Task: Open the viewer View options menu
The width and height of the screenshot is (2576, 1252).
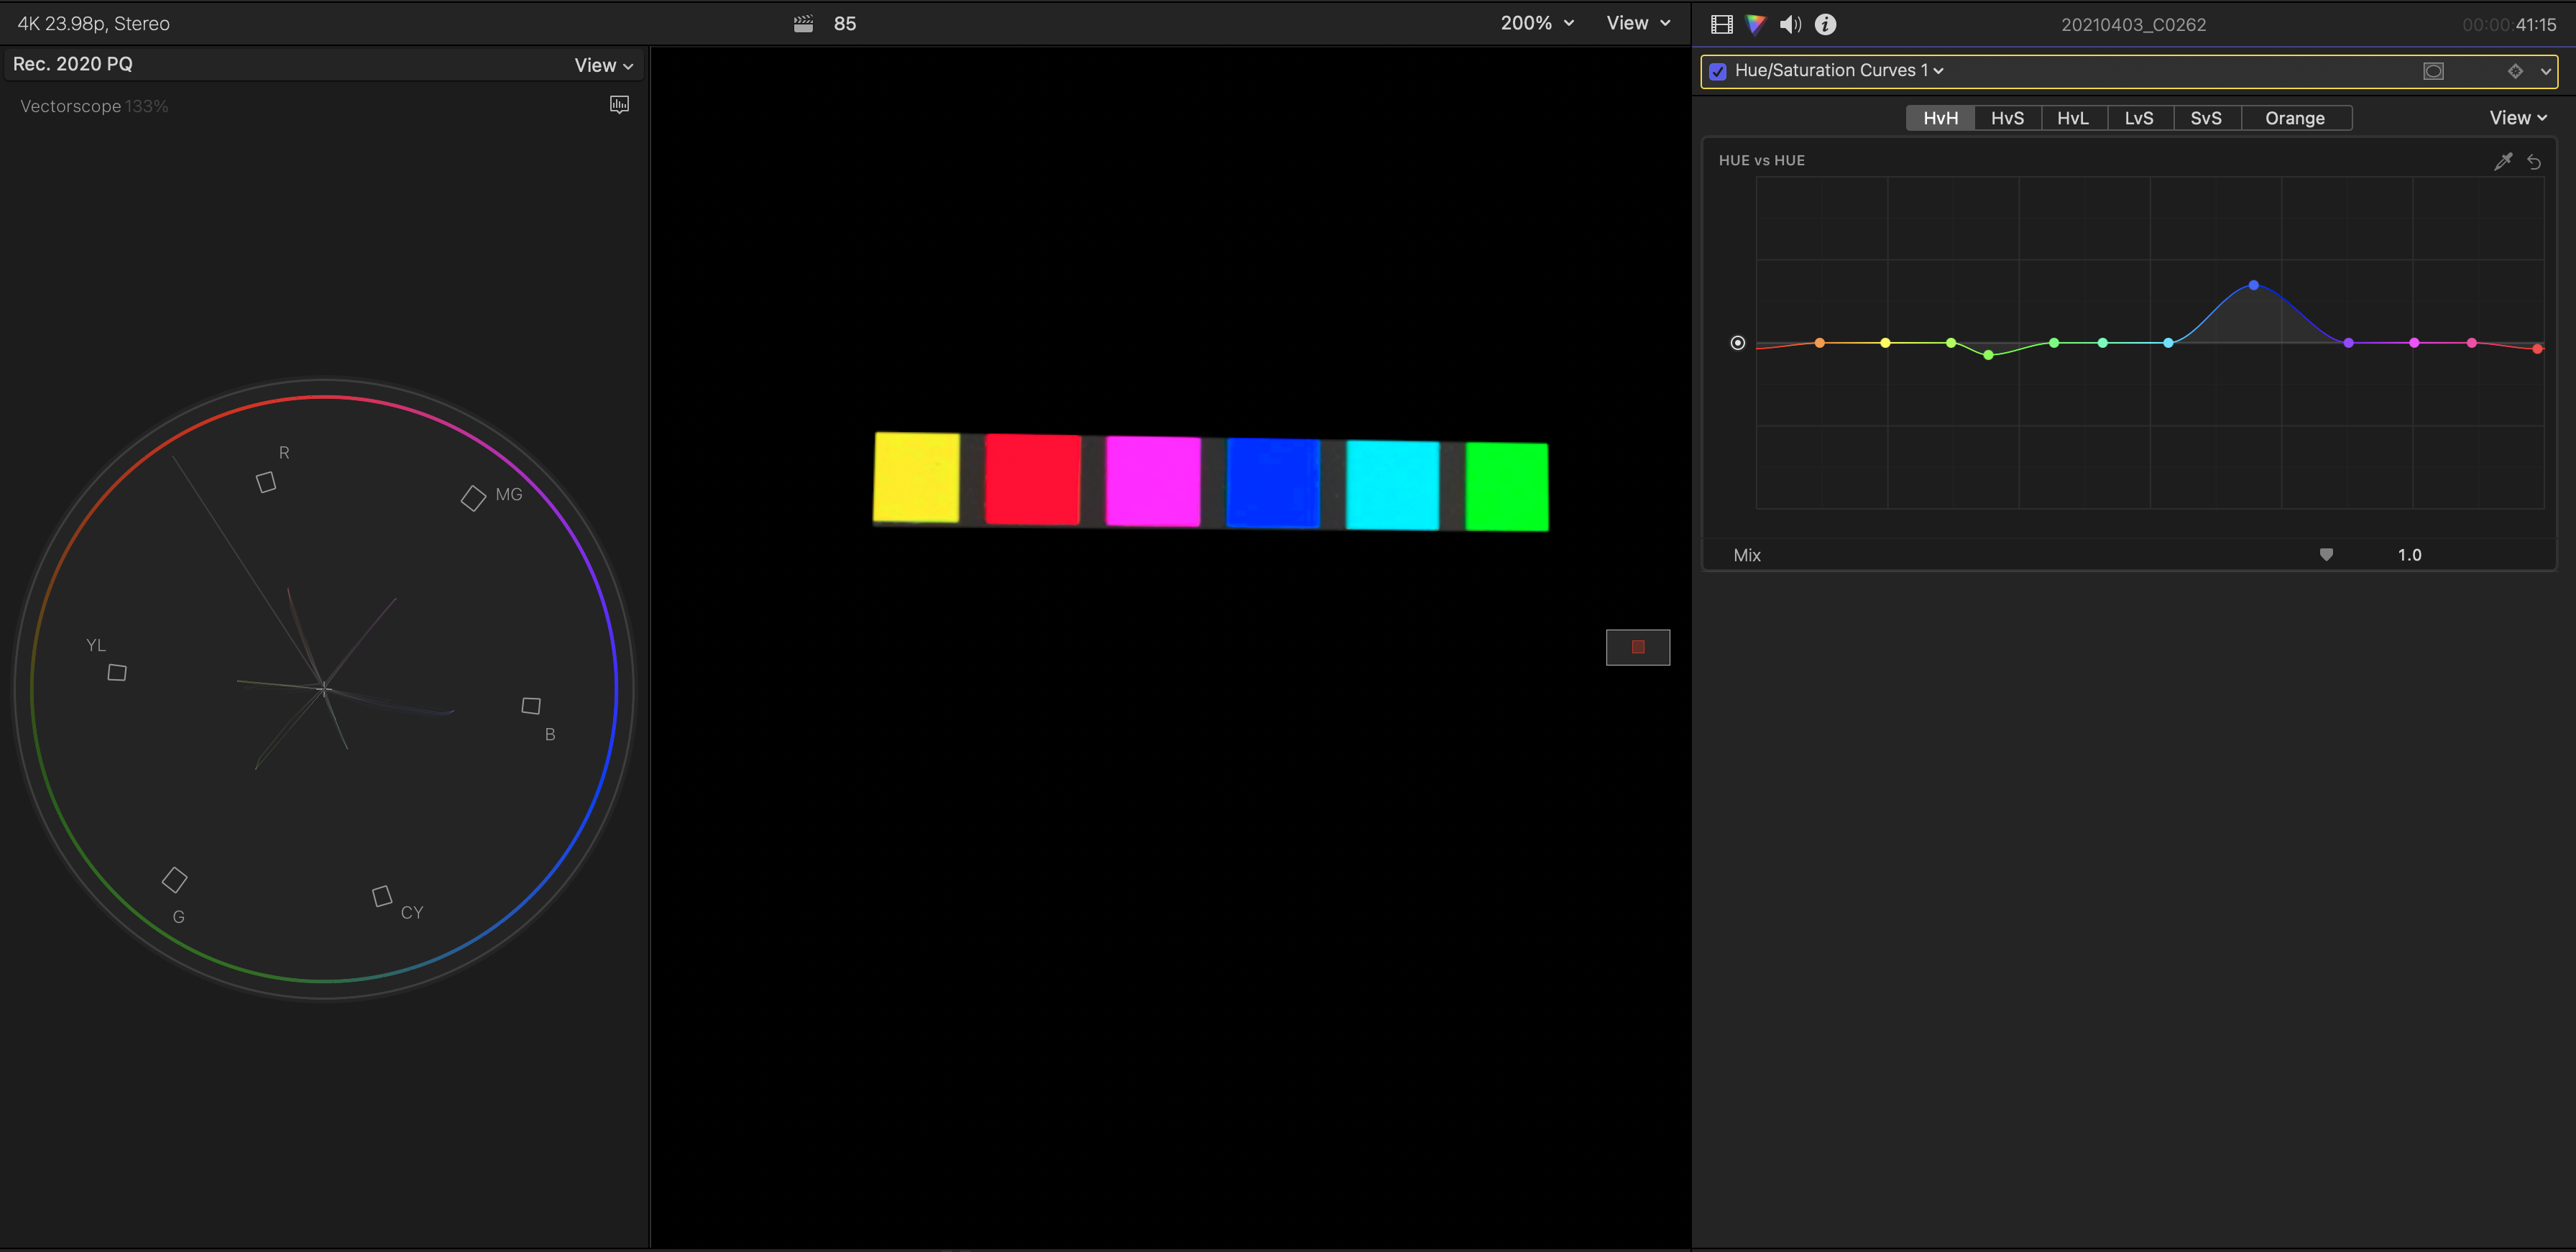Action: pyautogui.click(x=1637, y=23)
